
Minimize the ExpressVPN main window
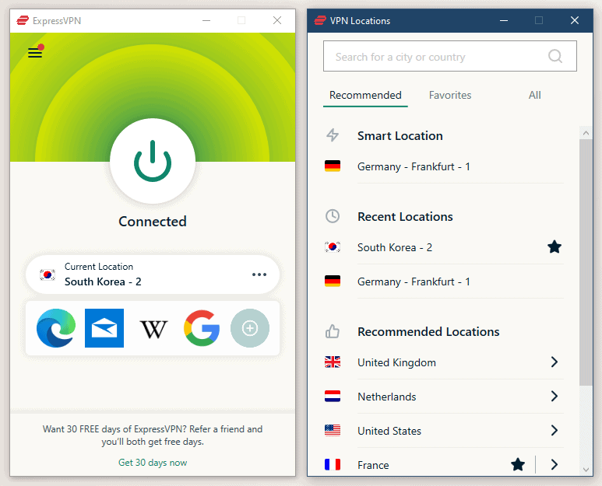click(206, 20)
